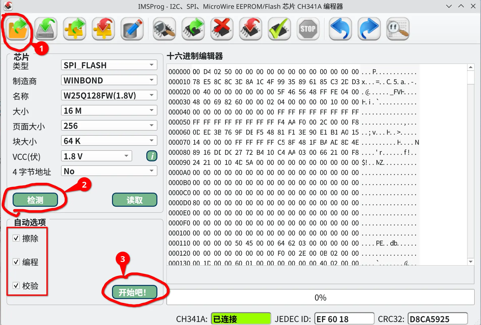Viewport: 481px width, 325px height.
Task: Click the 读取 read button
Action: click(x=135, y=200)
